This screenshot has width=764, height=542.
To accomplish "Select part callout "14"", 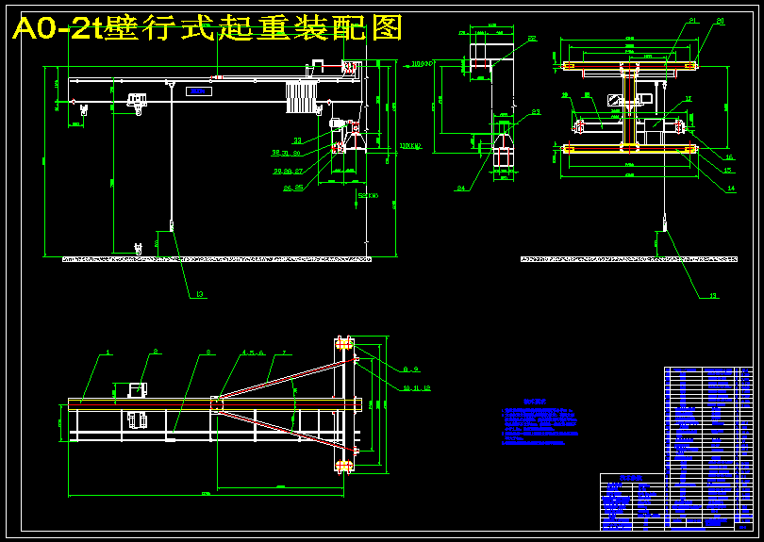I will 730,189.
